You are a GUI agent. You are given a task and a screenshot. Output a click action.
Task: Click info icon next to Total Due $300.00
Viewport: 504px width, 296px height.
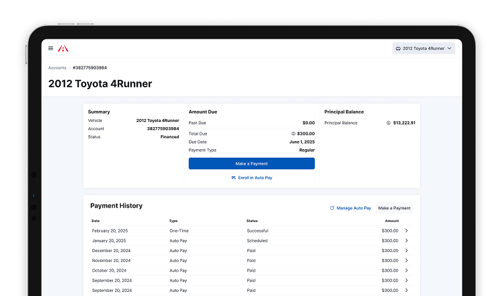point(293,134)
